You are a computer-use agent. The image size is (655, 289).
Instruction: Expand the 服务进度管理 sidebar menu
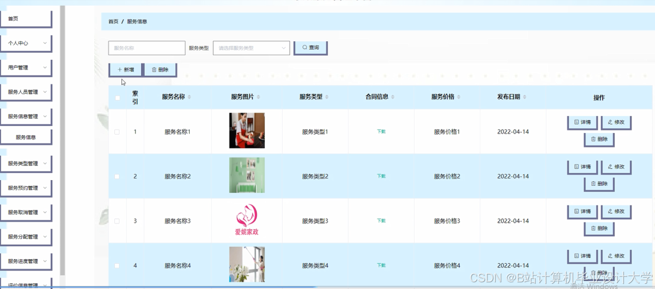click(26, 262)
